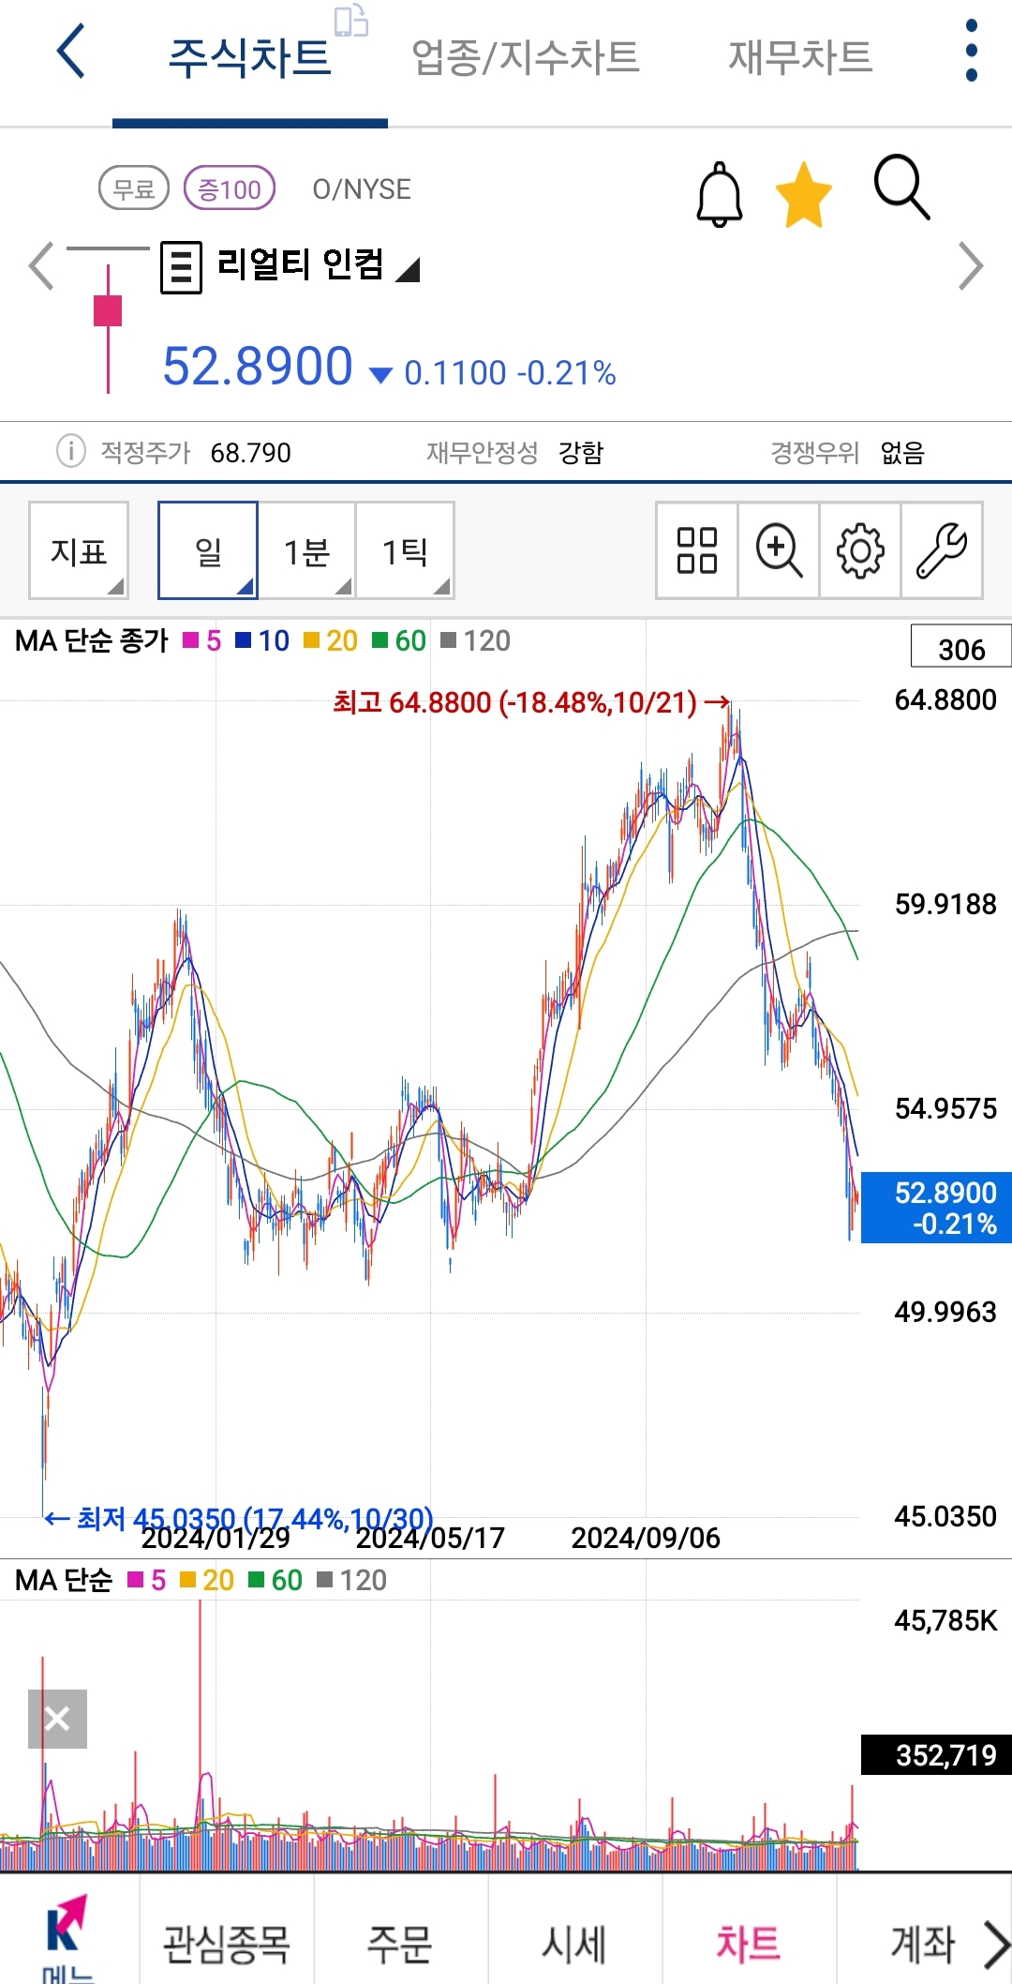
Task: Open the stock info document icon
Action: [x=181, y=268]
